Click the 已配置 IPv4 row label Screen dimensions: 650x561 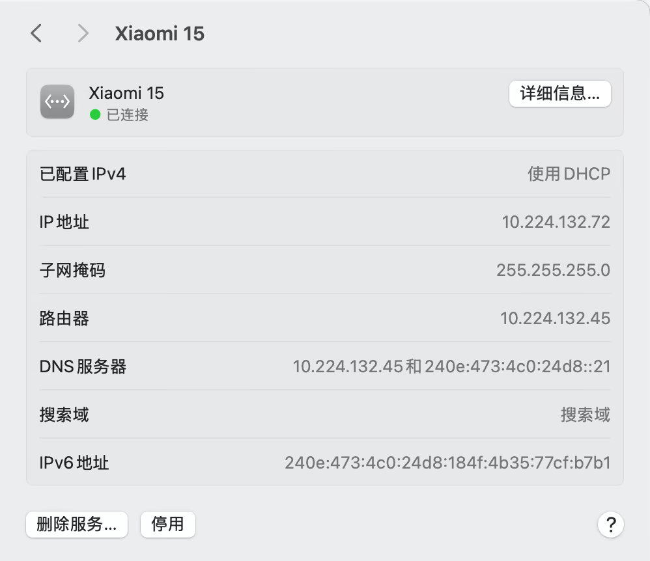pos(83,174)
